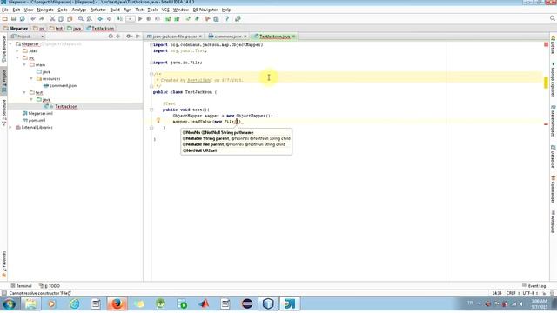The width and height of the screenshot is (557, 313).
Task: Click TestJackson breadcrumb in navigation bar
Action: click(100, 28)
